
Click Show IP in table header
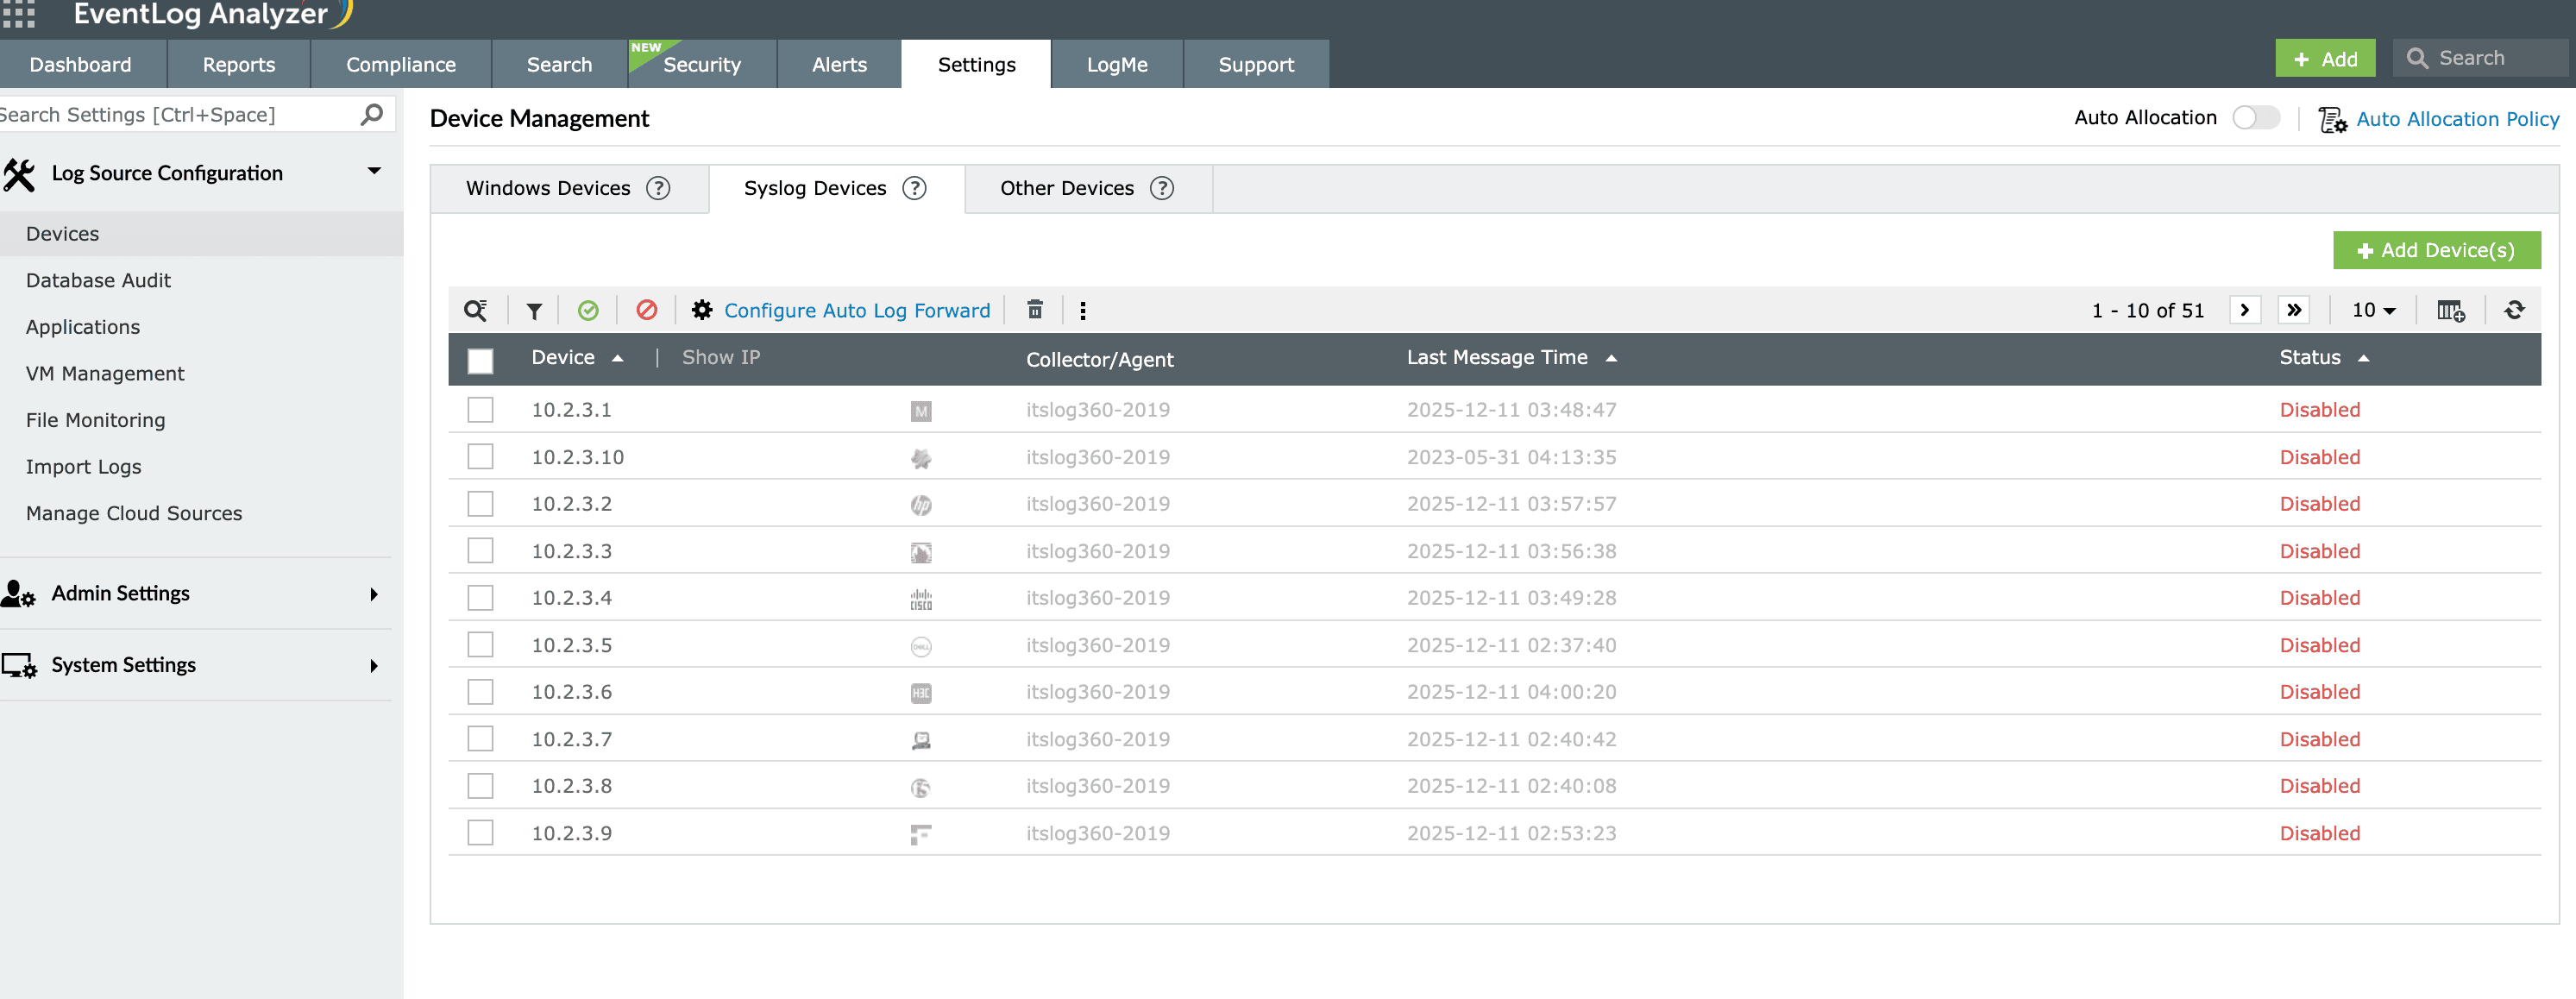pos(721,357)
